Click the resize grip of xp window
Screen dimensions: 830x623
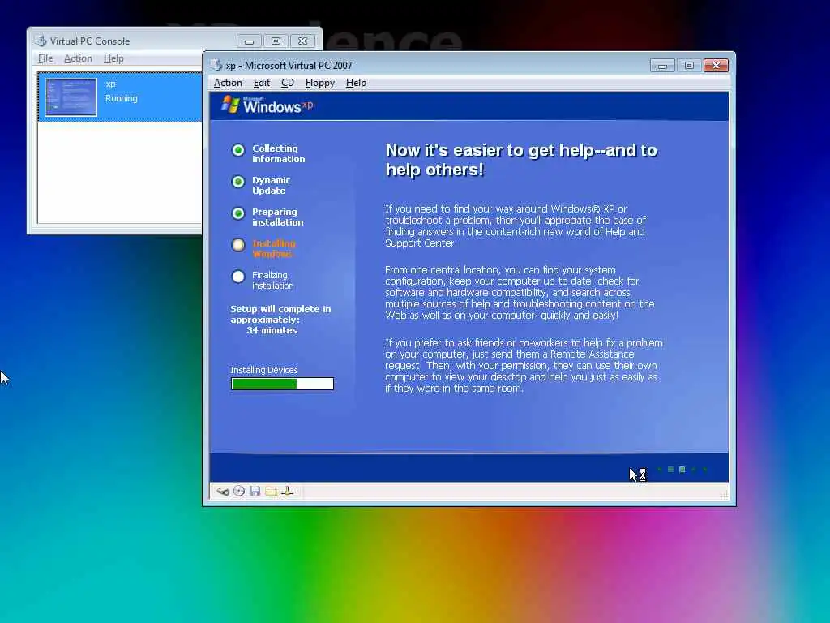[725, 494]
